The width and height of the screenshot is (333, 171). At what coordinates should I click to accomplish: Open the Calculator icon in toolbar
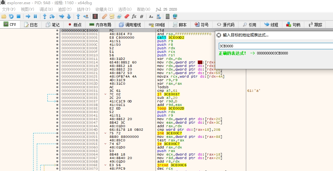click(167, 16)
